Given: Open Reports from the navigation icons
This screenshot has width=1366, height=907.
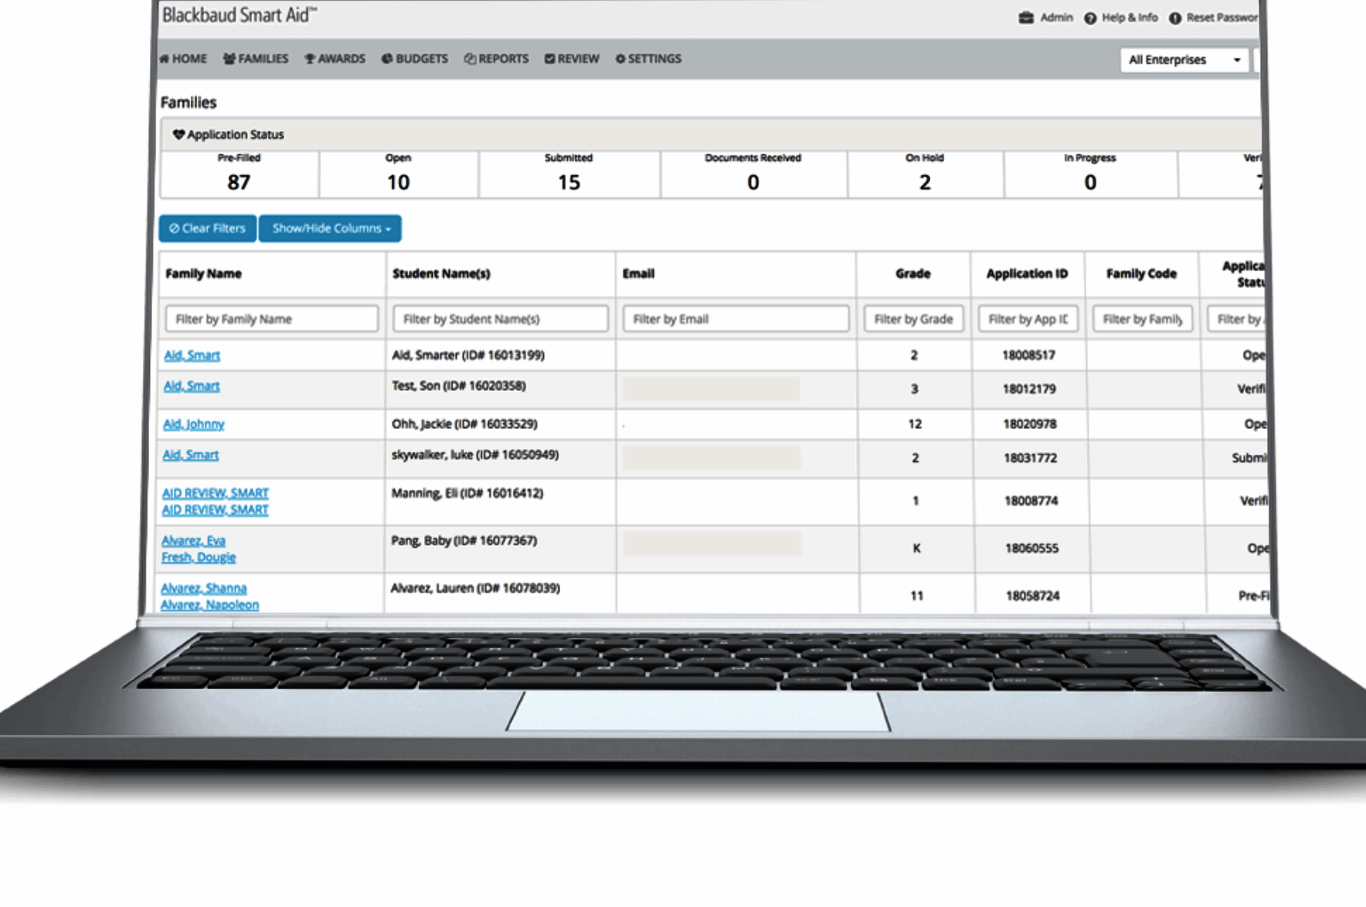Looking at the screenshot, I should tap(468, 58).
